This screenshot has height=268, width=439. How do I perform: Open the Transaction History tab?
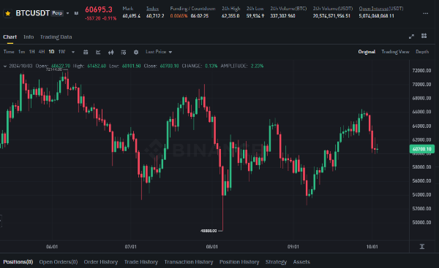click(189, 262)
